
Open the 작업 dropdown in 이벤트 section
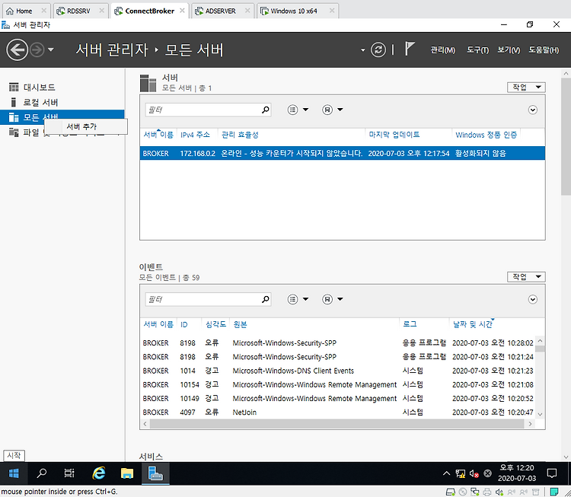[526, 277]
